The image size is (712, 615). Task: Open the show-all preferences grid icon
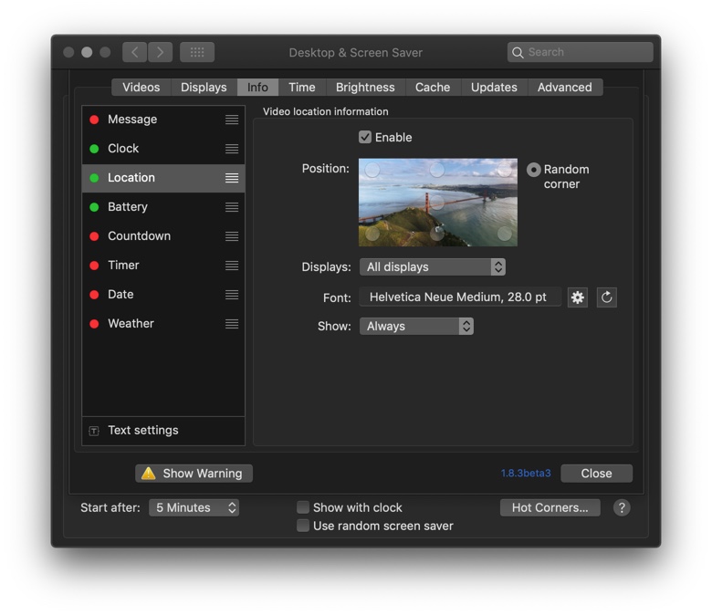pyautogui.click(x=197, y=52)
